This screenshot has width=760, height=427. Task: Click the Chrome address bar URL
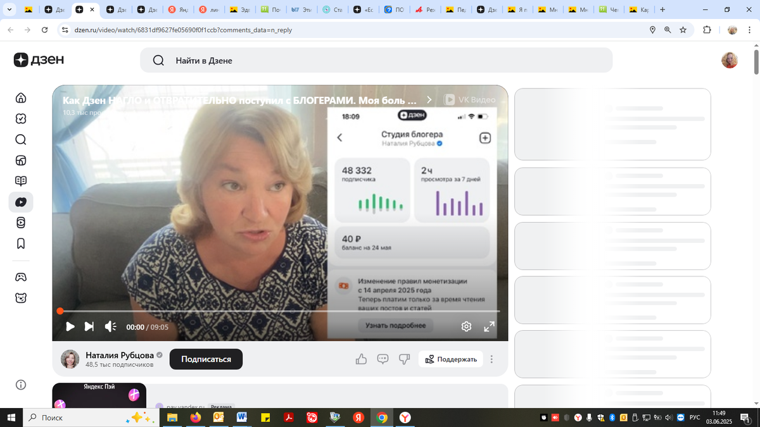coord(183,30)
